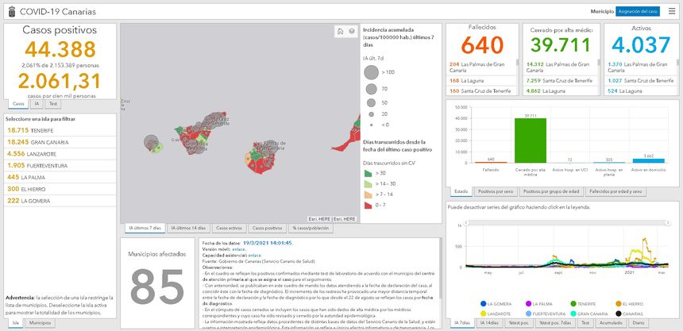The width and height of the screenshot is (683, 331).
Task: Switch to the 'Municipios' list tab
Action: [41, 323]
